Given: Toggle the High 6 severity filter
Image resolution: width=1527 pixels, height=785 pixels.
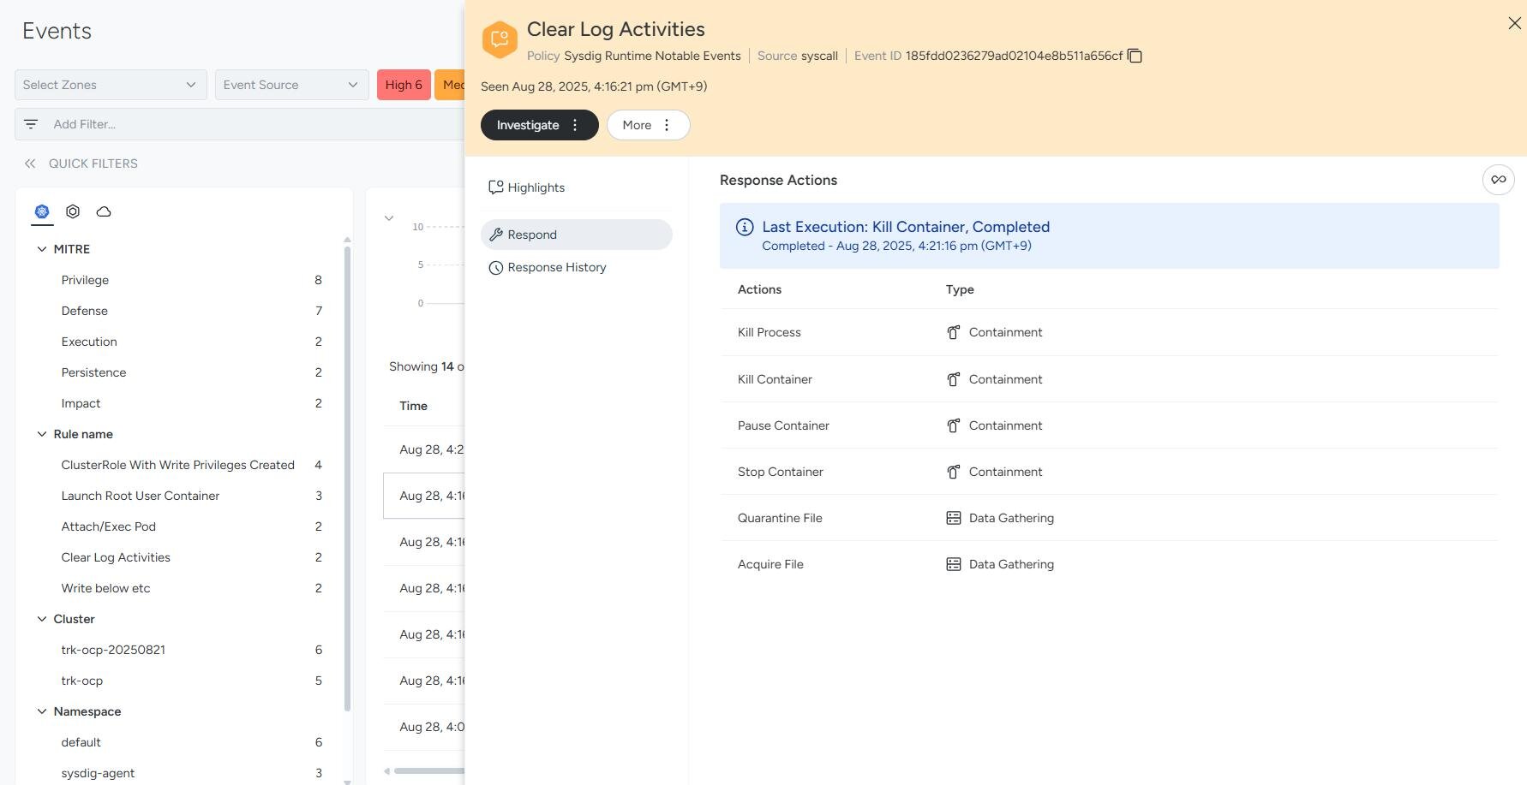Looking at the screenshot, I should point(404,85).
